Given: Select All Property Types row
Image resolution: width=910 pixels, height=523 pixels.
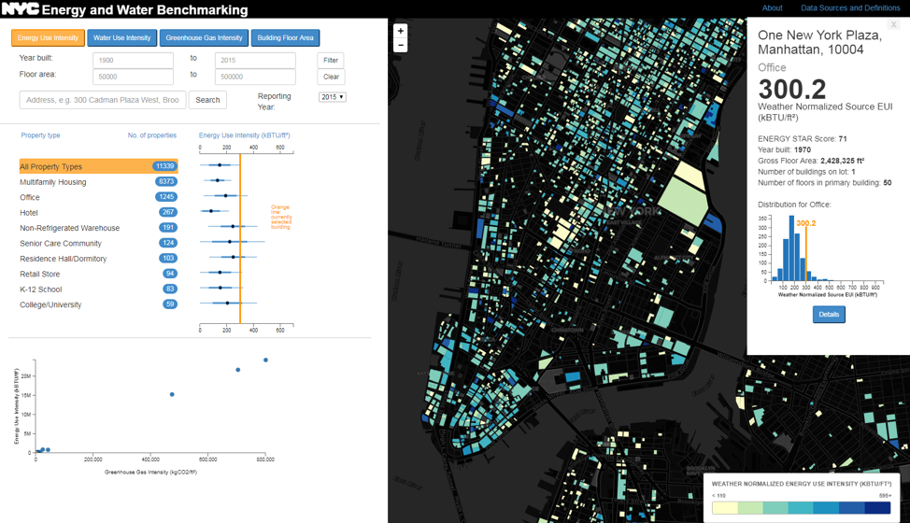Looking at the screenshot, I should click(x=99, y=166).
